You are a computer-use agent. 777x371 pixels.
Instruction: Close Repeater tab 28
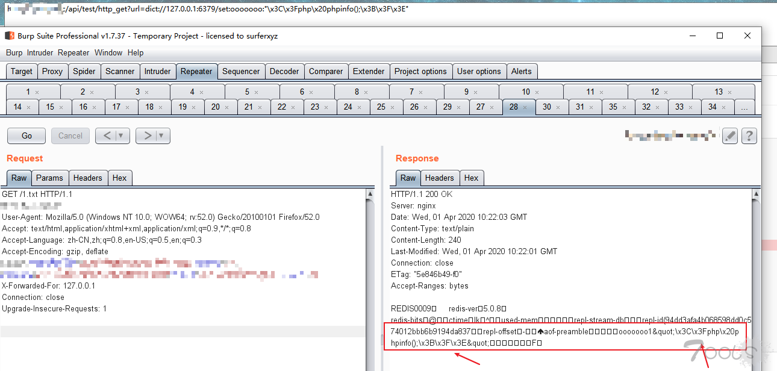[525, 107]
